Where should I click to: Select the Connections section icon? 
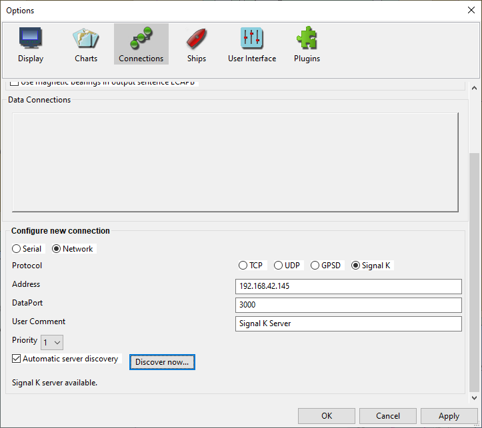(x=141, y=45)
